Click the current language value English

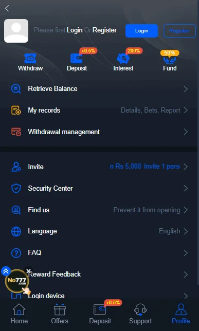tap(169, 231)
